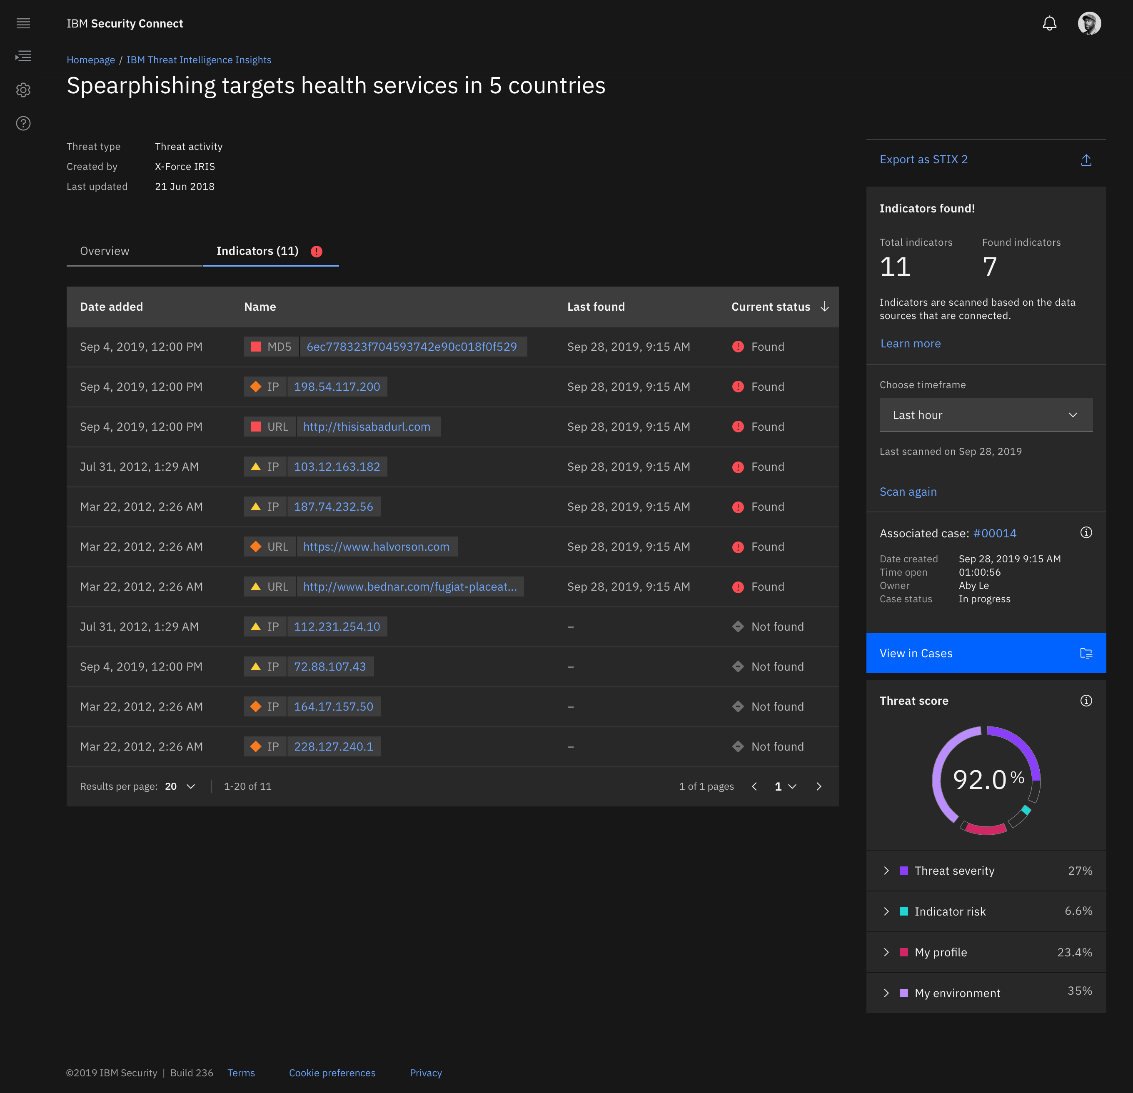
Task: Click the export upload arrow icon
Action: click(1086, 160)
